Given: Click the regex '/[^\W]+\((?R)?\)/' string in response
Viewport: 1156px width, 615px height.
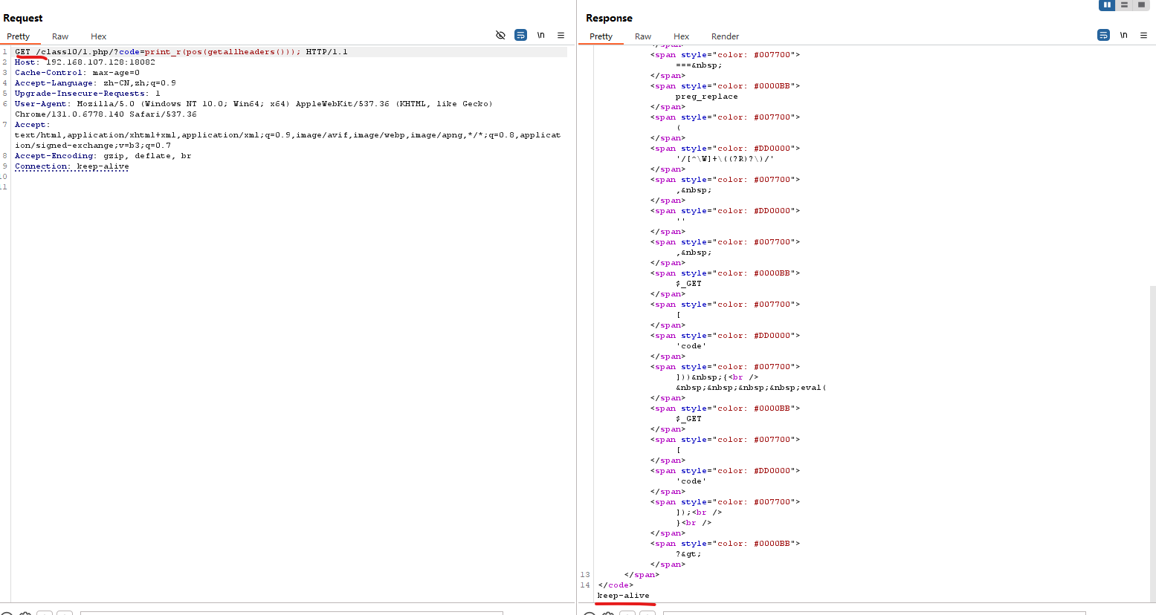Looking at the screenshot, I should (725, 159).
